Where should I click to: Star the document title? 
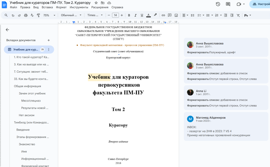click(x=96, y=3)
